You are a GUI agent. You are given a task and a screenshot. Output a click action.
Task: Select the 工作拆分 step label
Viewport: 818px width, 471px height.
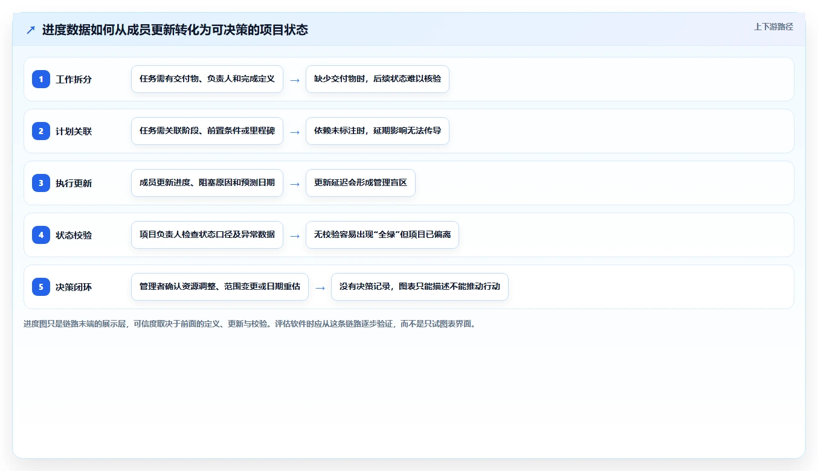coord(74,79)
